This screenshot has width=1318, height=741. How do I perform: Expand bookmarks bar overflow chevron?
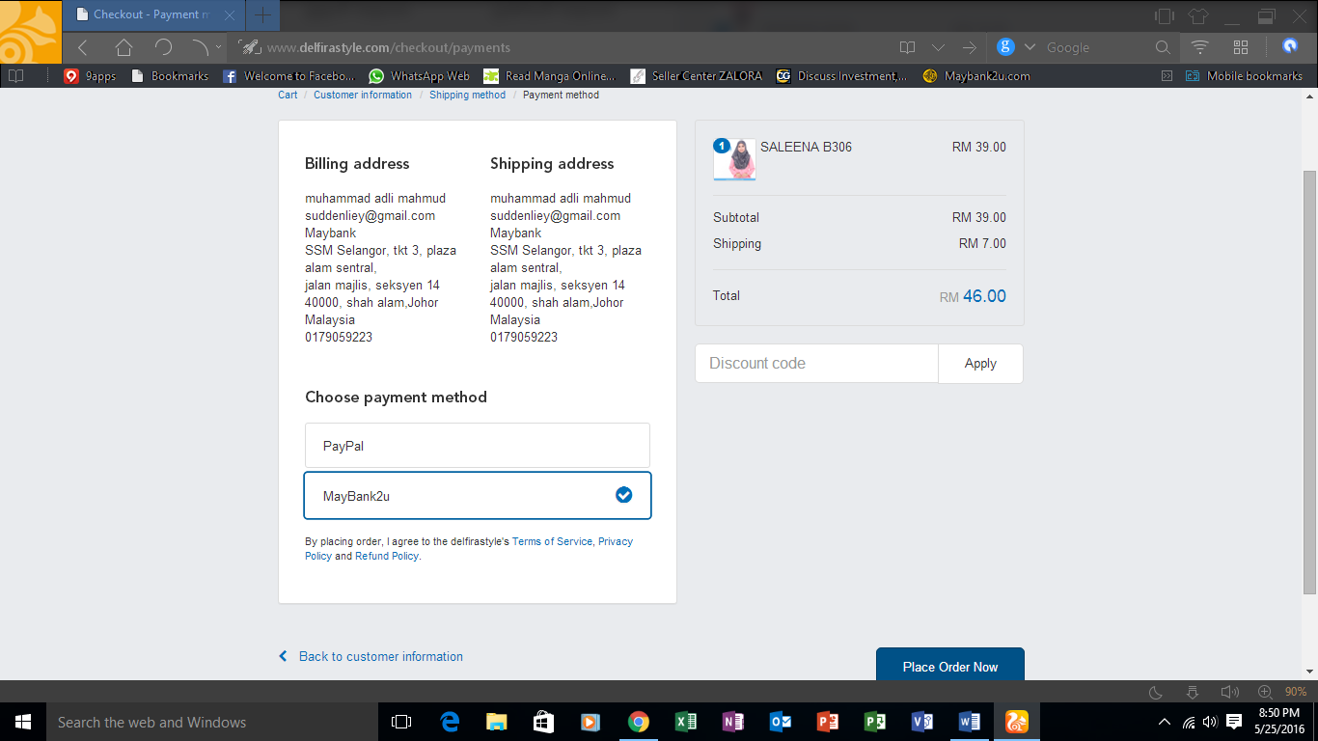(1167, 75)
